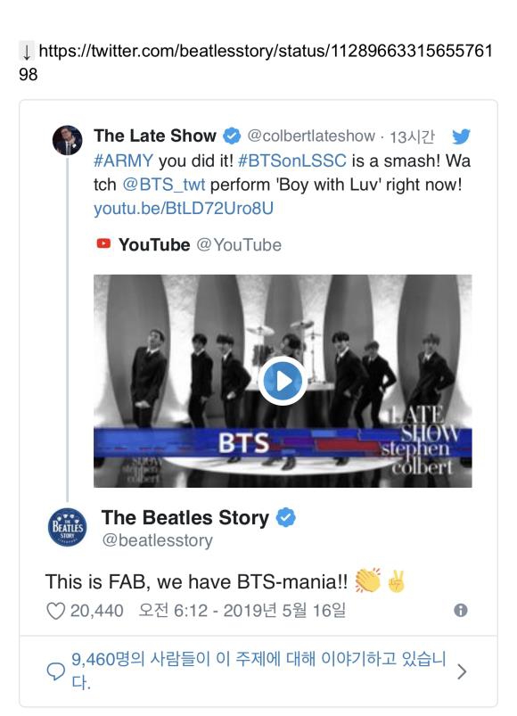Click The Beatles Story round logo avatar
The width and height of the screenshot is (517, 716).
[x=67, y=526]
